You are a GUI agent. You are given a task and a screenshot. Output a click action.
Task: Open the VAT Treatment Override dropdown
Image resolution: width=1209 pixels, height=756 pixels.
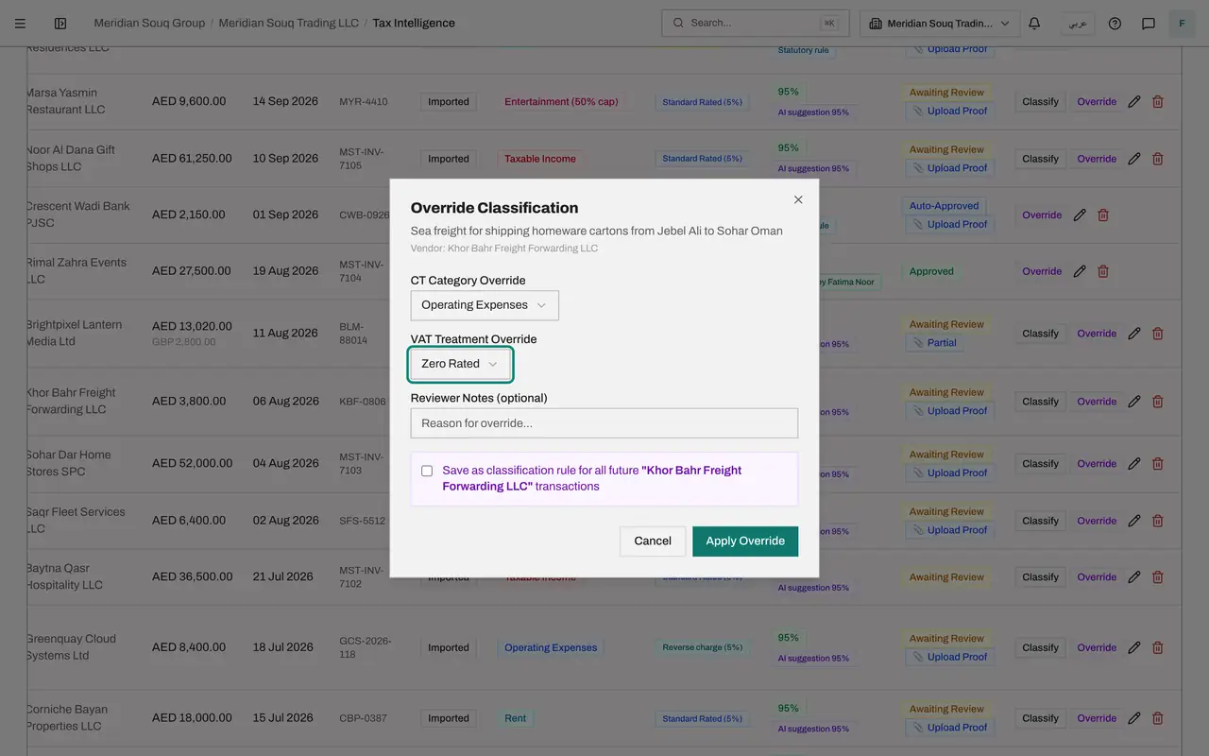pos(460,364)
